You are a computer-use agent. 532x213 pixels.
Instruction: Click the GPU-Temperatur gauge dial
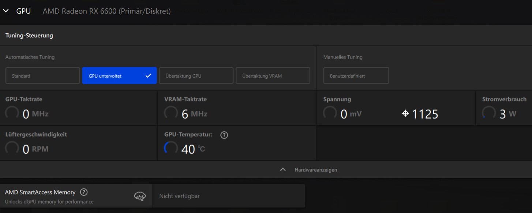[x=171, y=148]
